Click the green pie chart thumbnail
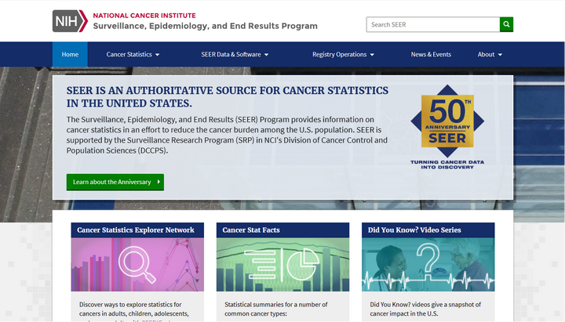The image size is (565, 322). [282, 265]
